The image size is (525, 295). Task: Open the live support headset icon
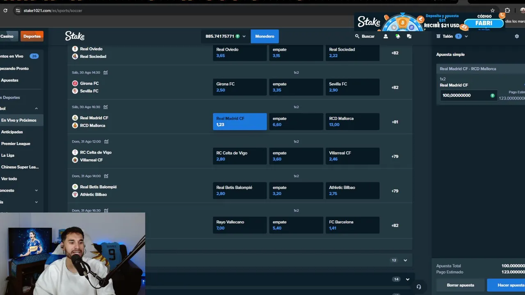(x=418, y=287)
